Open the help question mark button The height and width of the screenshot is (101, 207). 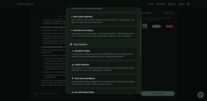click(x=201, y=95)
